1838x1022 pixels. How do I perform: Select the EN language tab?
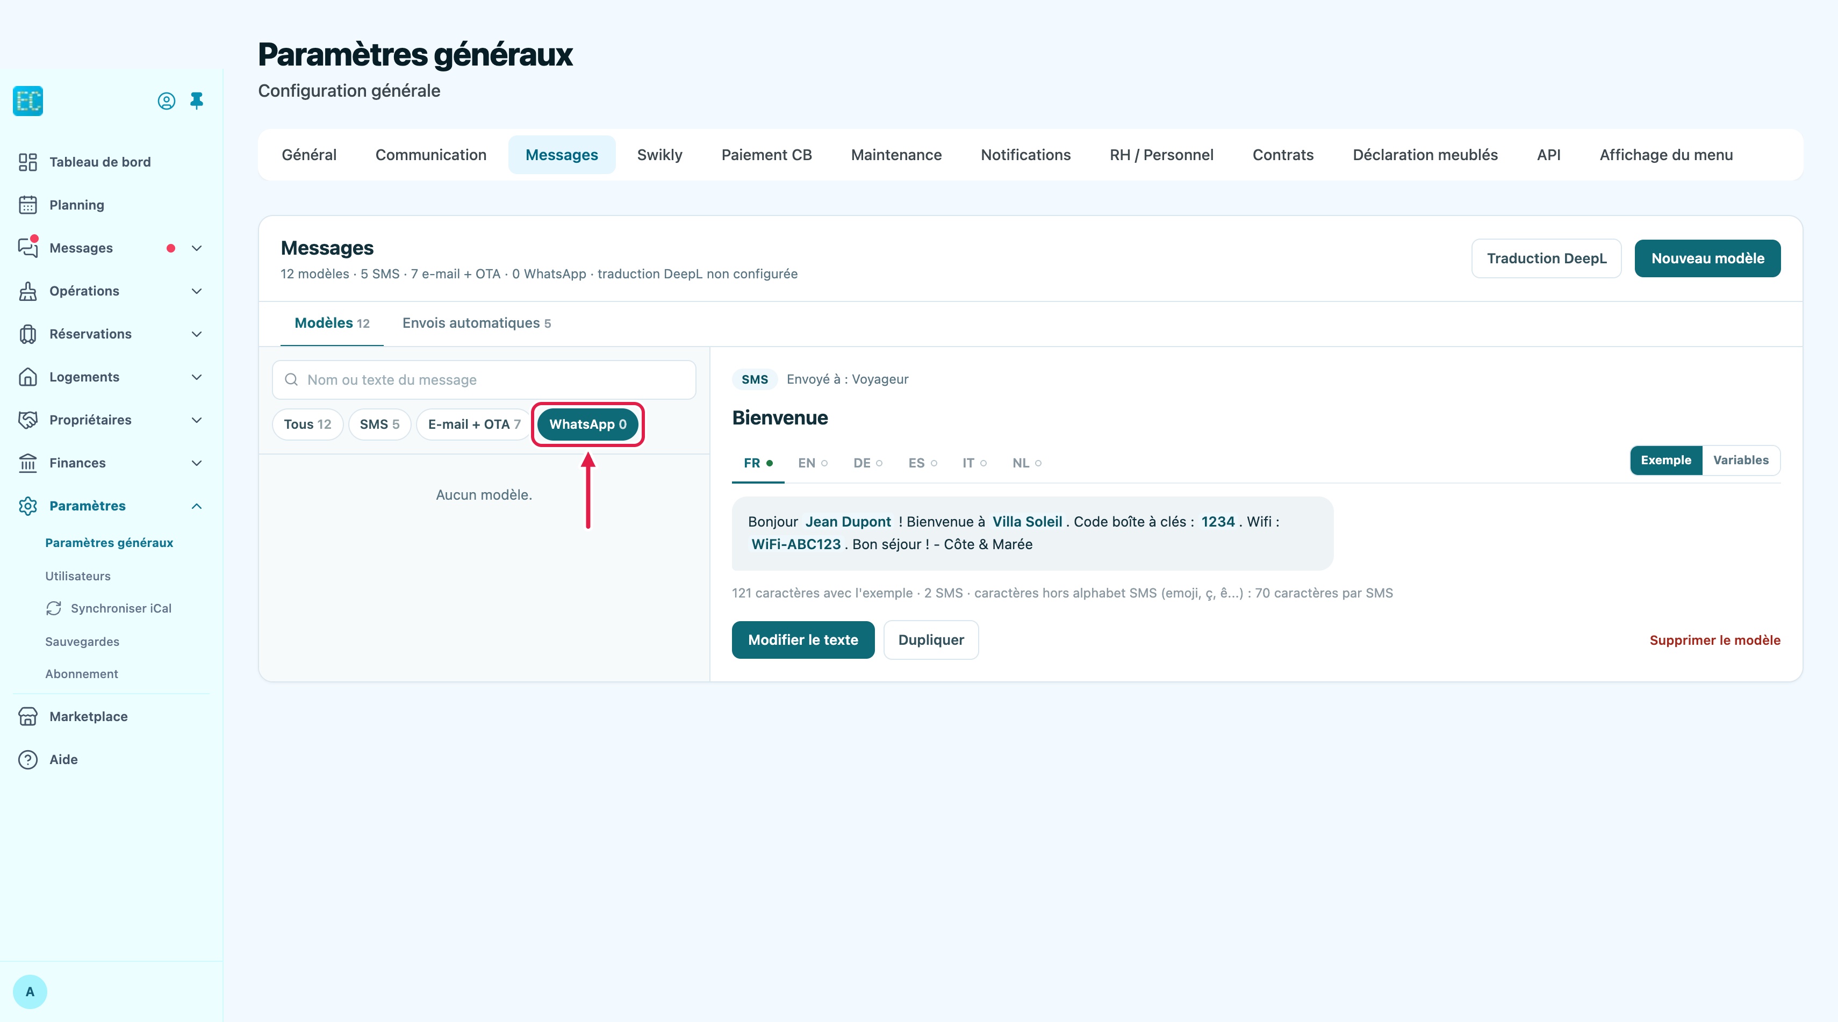pos(813,463)
